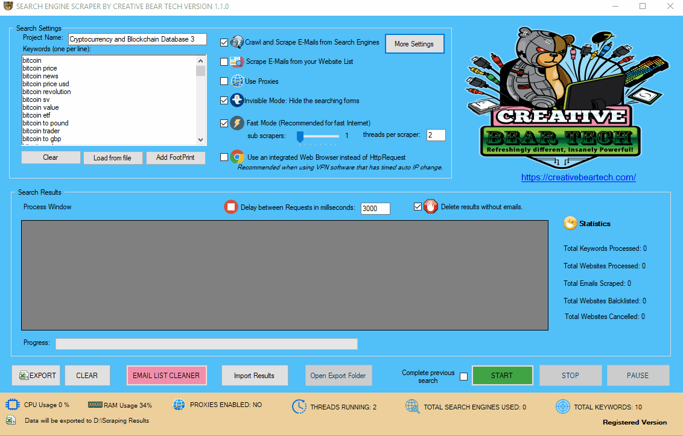
Task: Click the lightning bolt Fast Mode icon
Action: (x=237, y=123)
